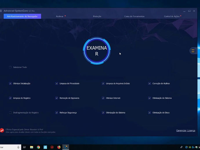Screen dimensions: 200x150
Task: Open the red circular app on the taskbar
Action: point(52,147)
